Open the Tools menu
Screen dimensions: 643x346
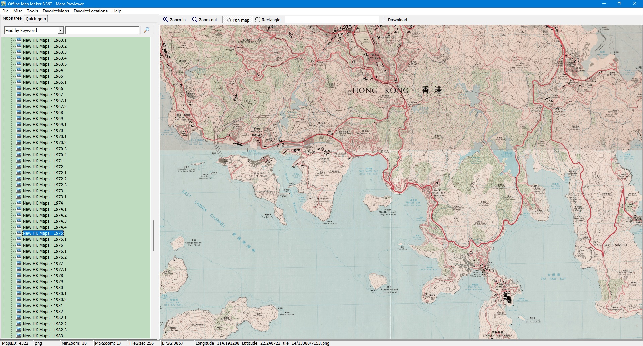[32, 11]
